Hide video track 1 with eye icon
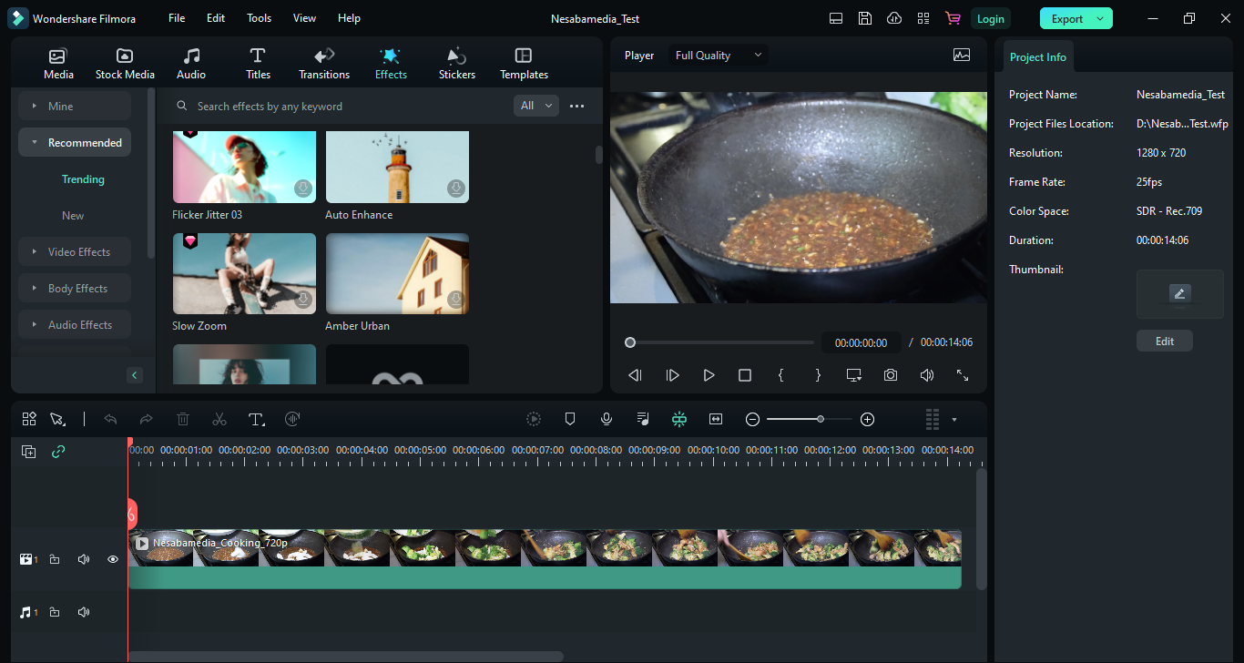This screenshot has height=663, width=1244. (x=113, y=559)
